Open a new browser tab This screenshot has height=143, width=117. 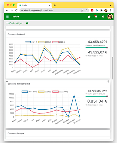click(x=55, y=5)
